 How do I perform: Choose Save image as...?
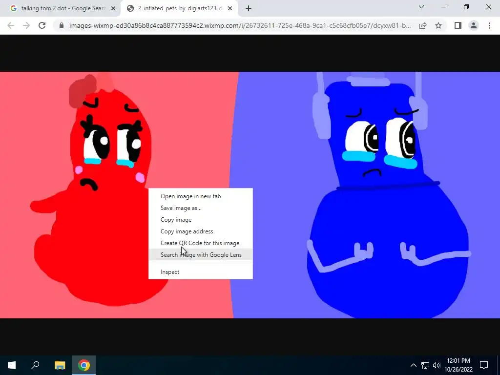[201, 208]
